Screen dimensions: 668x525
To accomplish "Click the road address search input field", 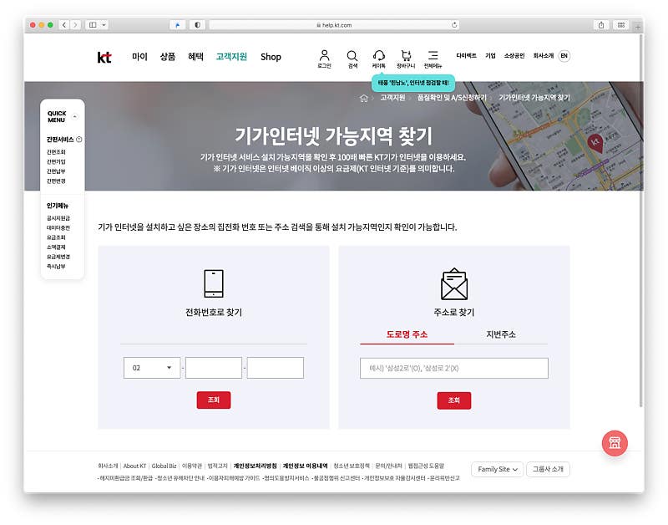I will pos(453,368).
